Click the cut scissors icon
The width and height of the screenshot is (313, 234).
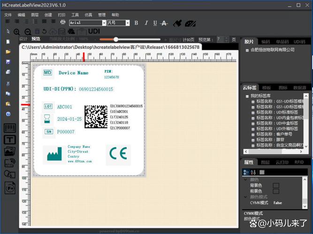coord(8,84)
